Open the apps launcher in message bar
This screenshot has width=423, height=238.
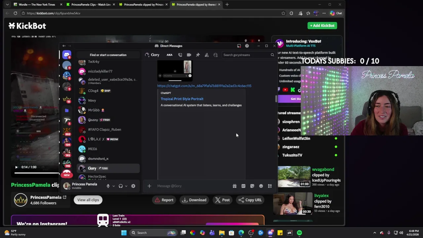pos(270,186)
